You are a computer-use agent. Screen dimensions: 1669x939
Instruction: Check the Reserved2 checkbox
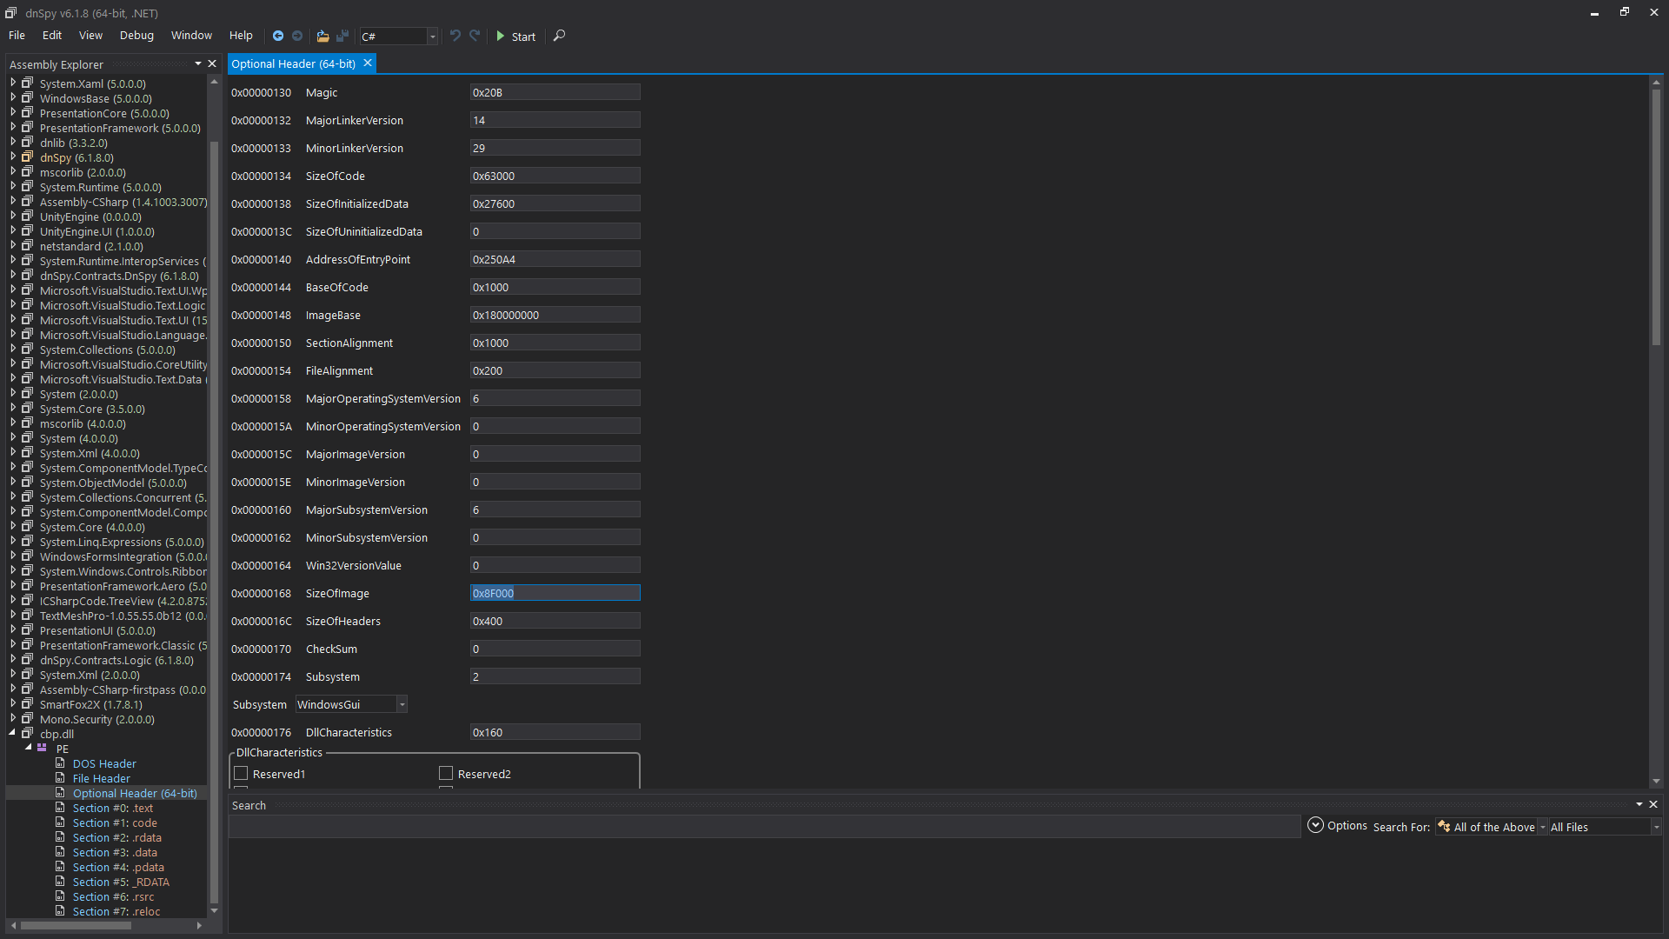(446, 773)
